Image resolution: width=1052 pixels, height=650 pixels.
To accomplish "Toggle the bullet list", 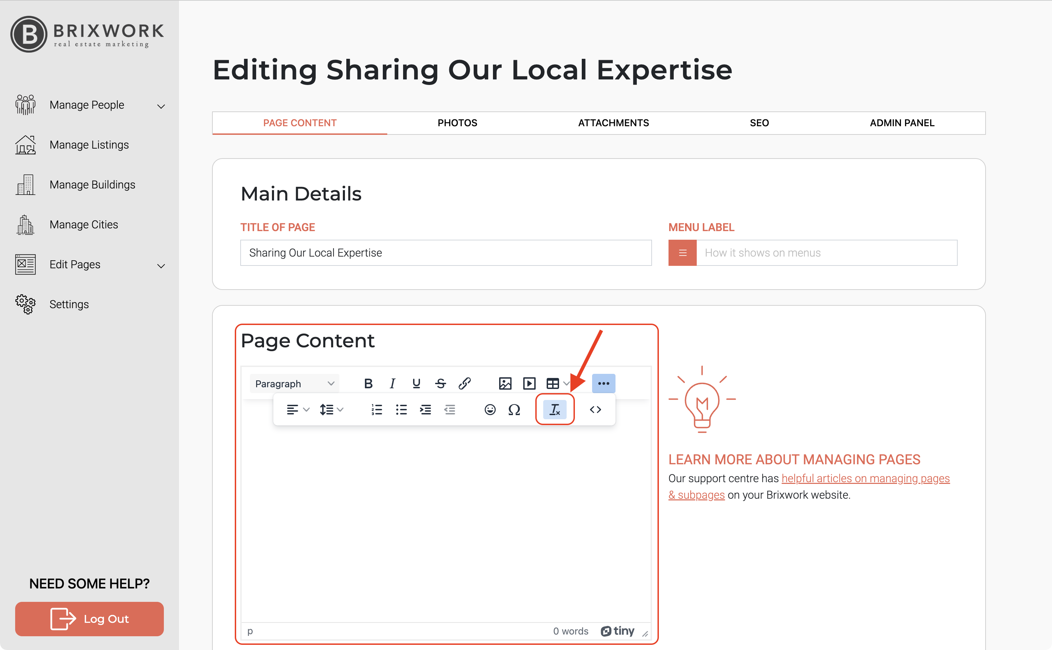I will click(x=401, y=409).
